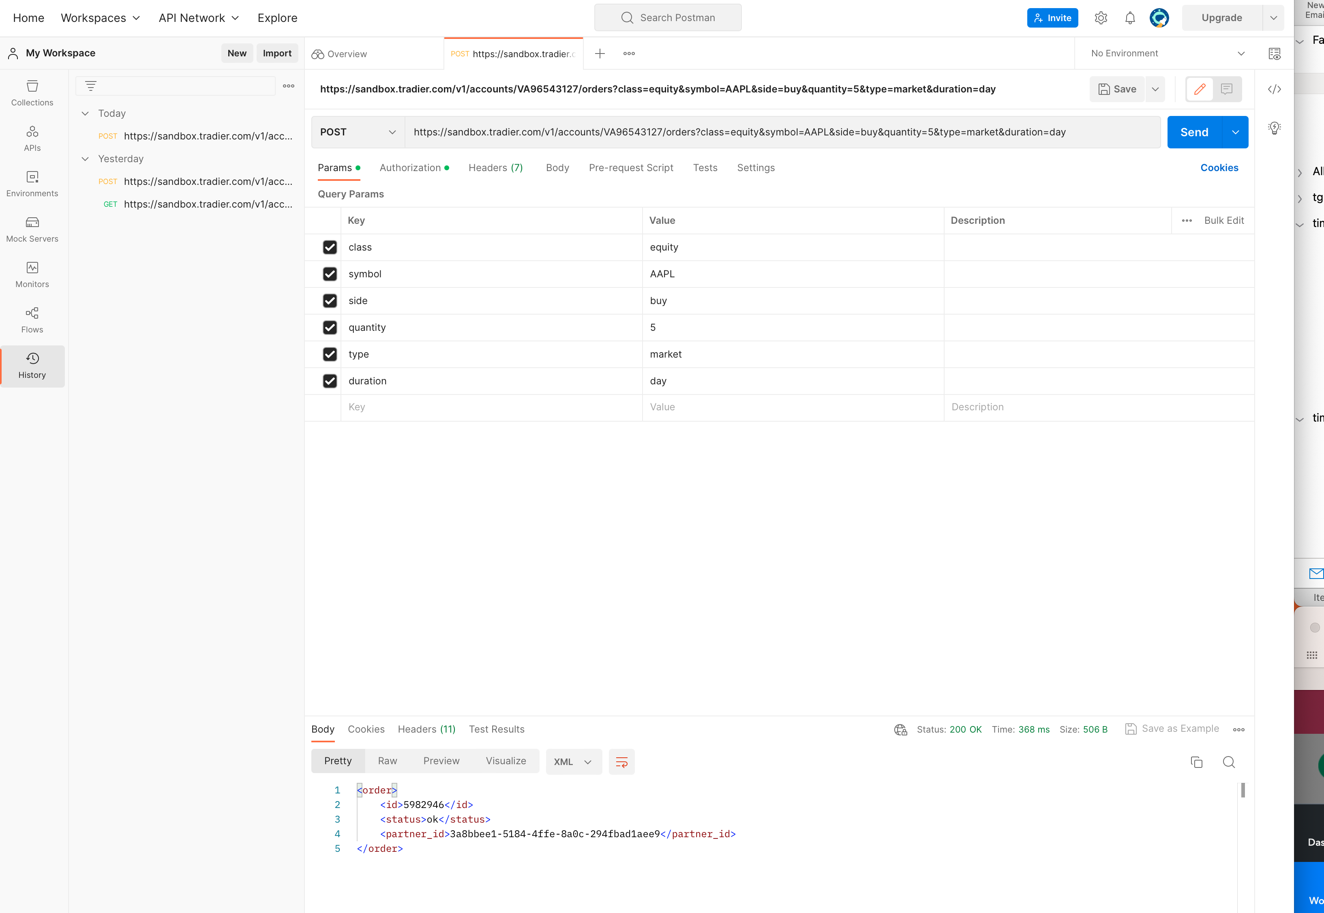Open notifications bell
The width and height of the screenshot is (1324, 913).
pos(1129,18)
